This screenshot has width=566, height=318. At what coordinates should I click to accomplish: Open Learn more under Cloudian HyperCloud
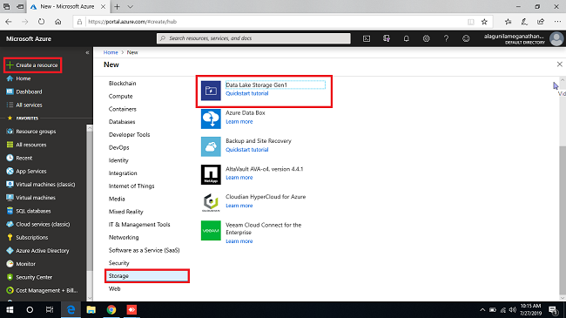click(239, 206)
